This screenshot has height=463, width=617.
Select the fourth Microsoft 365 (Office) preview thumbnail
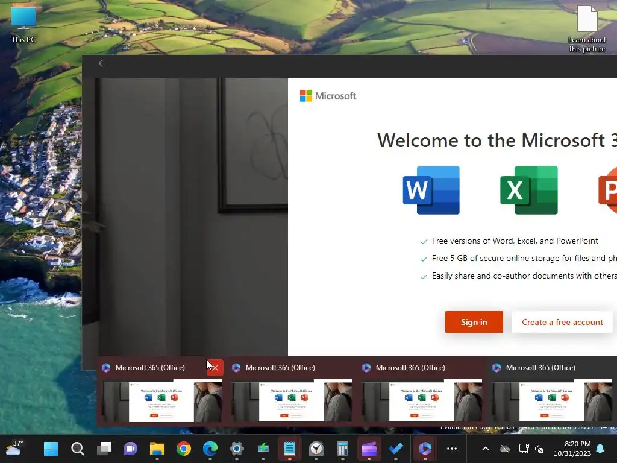[552, 400]
